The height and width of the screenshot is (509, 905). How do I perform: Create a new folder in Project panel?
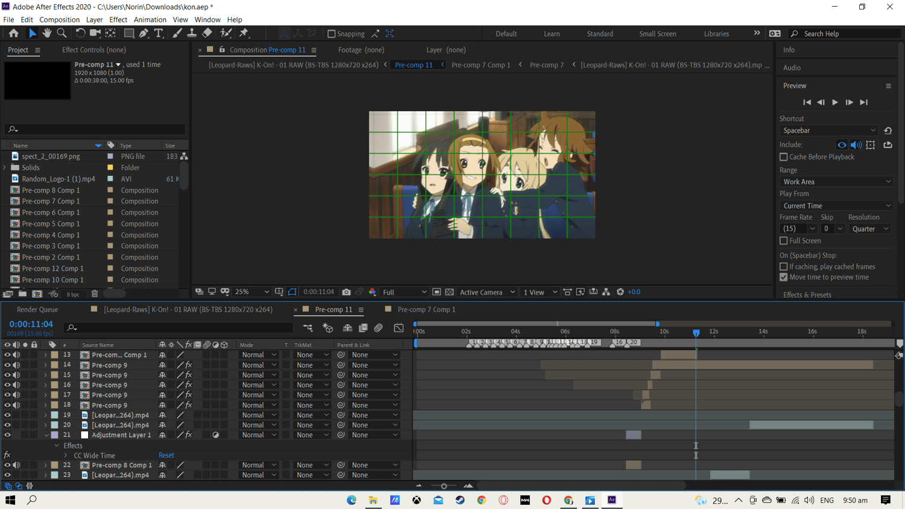(22, 294)
